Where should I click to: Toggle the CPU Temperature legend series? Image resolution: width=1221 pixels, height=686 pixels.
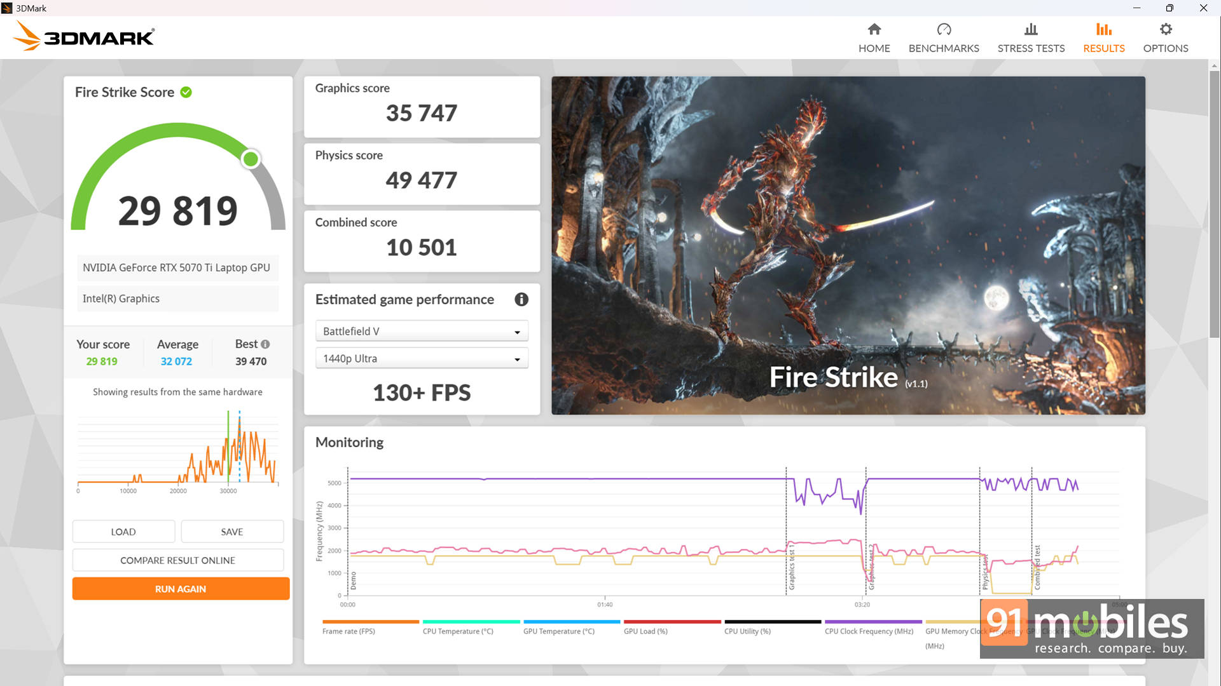(x=458, y=631)
